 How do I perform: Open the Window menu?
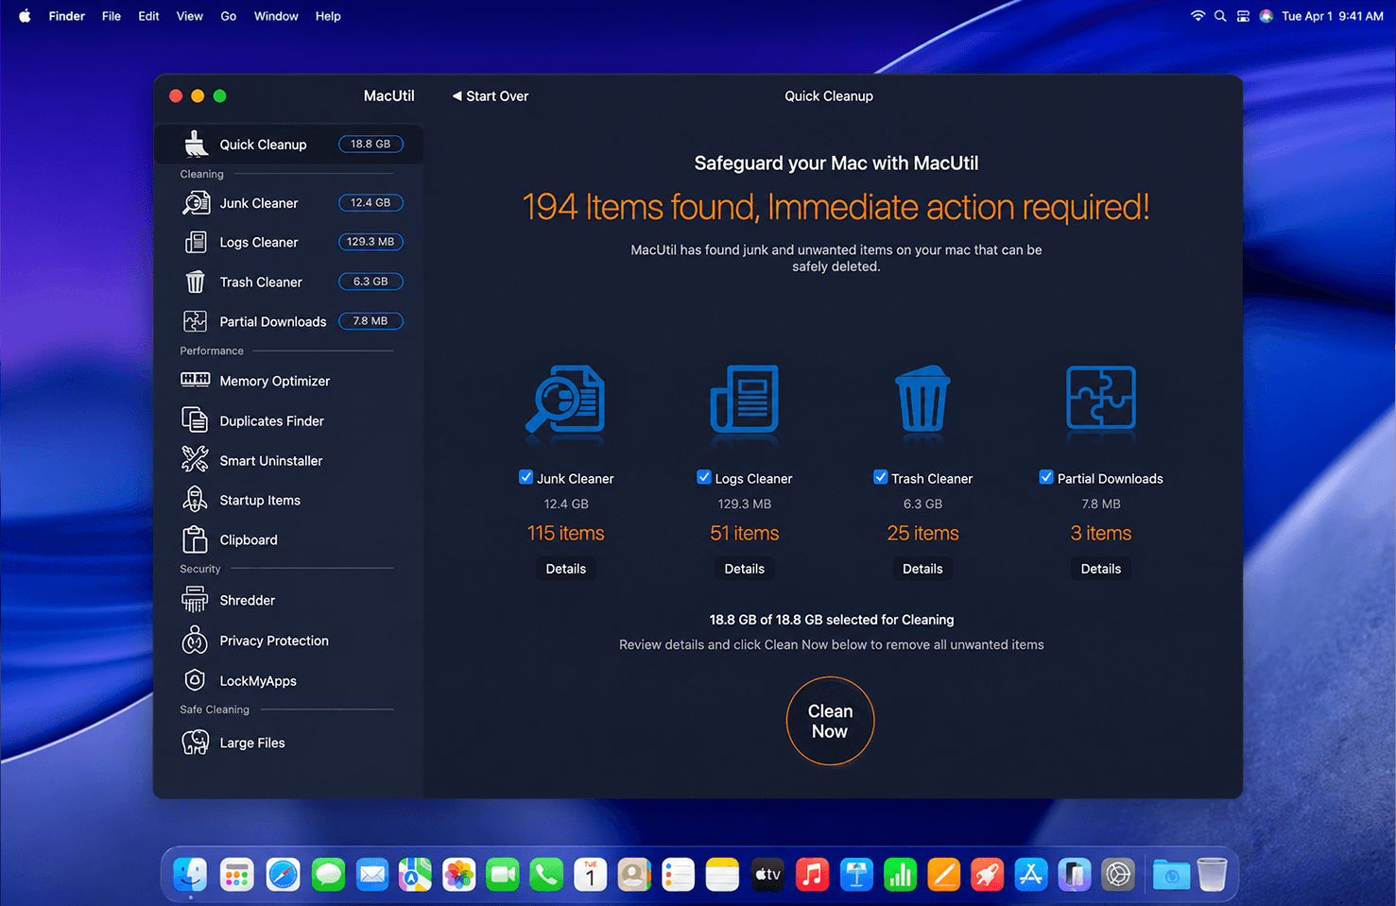(276, 16)
